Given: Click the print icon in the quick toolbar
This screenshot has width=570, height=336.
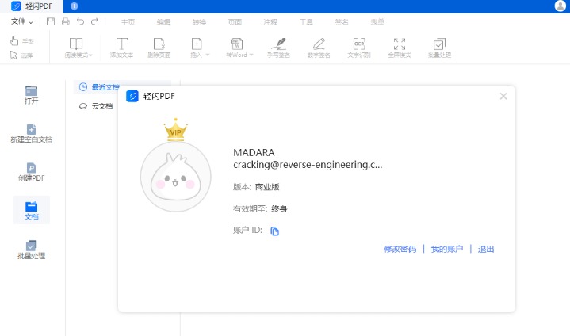Looking at the screenshot, I should (66, 22).
